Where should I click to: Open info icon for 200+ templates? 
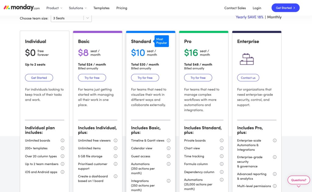pos(62,148)
